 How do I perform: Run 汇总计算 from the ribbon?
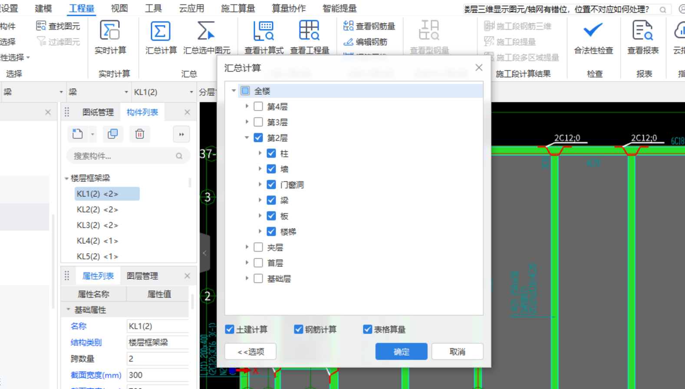(160, 31)
